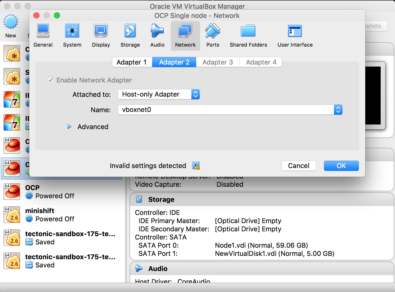
Task: Click Node1.vdi storage entry
Action: point(261,245)
